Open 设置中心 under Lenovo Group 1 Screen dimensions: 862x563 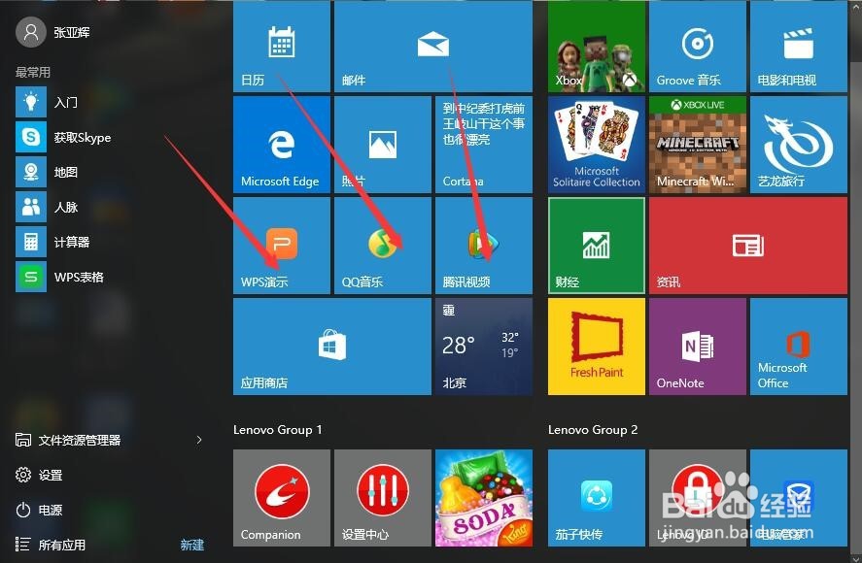pos(382,497)
